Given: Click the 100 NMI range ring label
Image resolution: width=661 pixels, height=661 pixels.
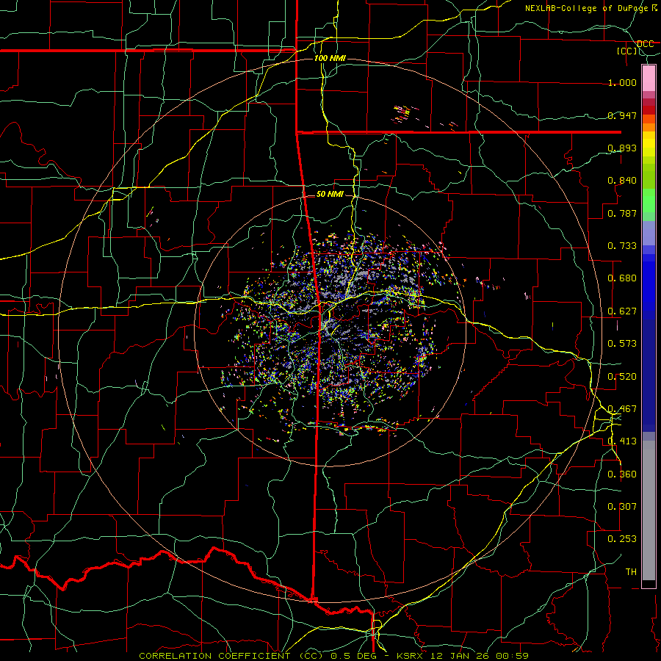Looking at the screenshot, I should point(330,58).
